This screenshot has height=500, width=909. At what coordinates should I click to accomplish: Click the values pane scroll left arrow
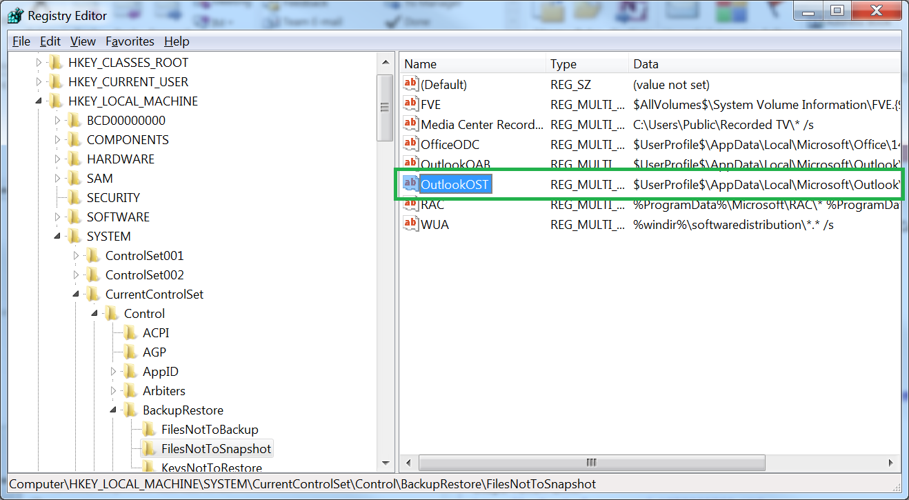408,462
